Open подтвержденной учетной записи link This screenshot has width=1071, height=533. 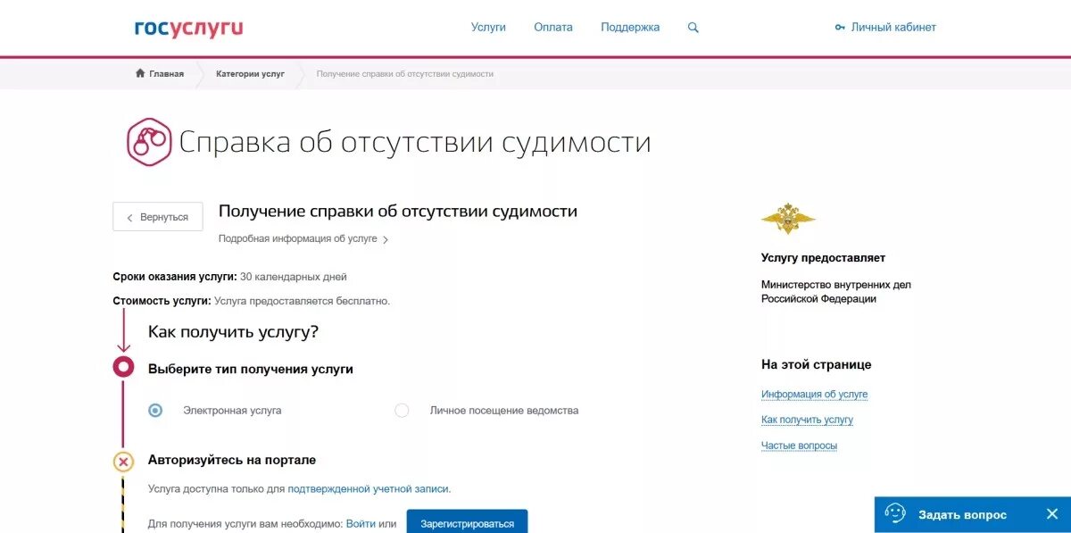click(368, 489)
